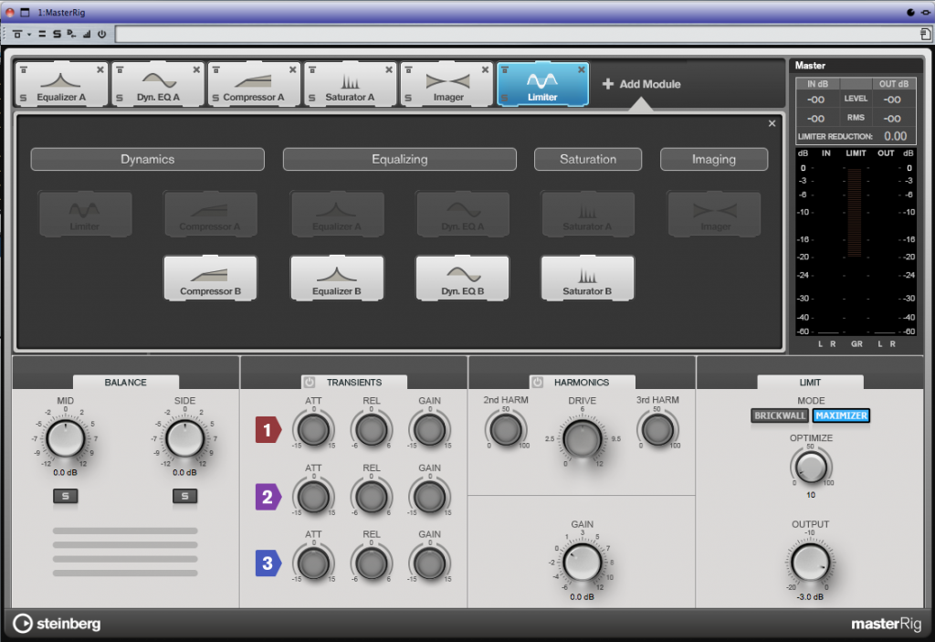The height and width of the screenshot is (642, 935).
Task: Solo the Dyn. EQ A module
Action: pos(120,98)
